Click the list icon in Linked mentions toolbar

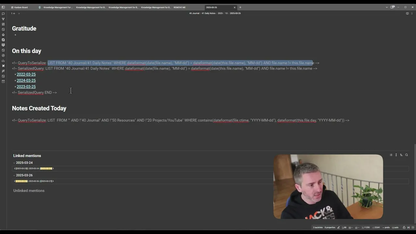(391, 155)
